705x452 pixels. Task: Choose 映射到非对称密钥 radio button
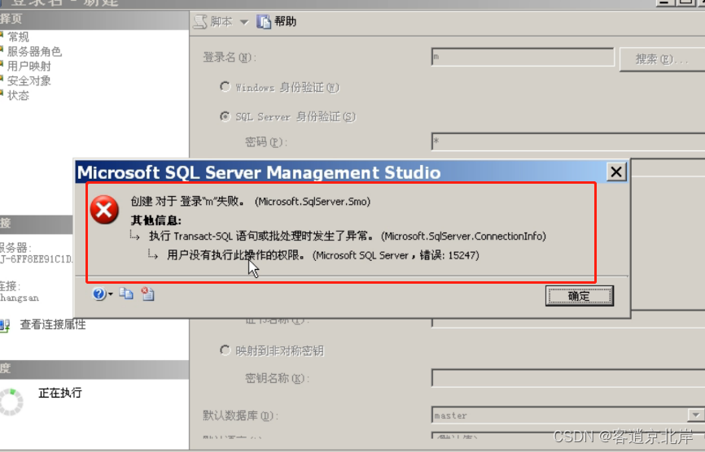pos(225,350)
